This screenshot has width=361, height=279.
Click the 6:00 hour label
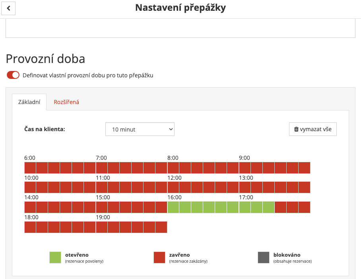pyautogui.click(x=30, y=158)
